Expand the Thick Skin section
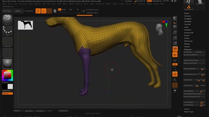This screenshot has width=209, height=117. coord(187,24)
